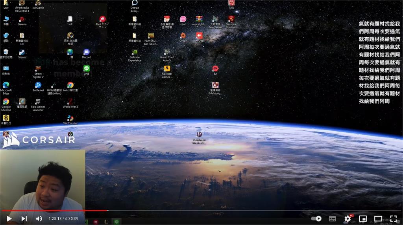Image resolution: width=403 pixels, height=225 pixels.
Task: Launch the GeForce Experience shortcut
Action: (x=135, y=55)
